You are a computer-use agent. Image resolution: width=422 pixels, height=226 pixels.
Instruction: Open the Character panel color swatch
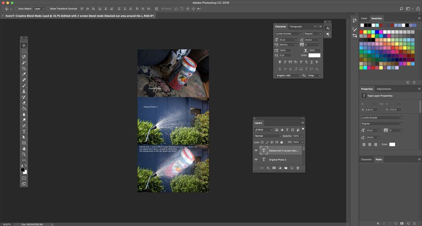coord(314,55)
